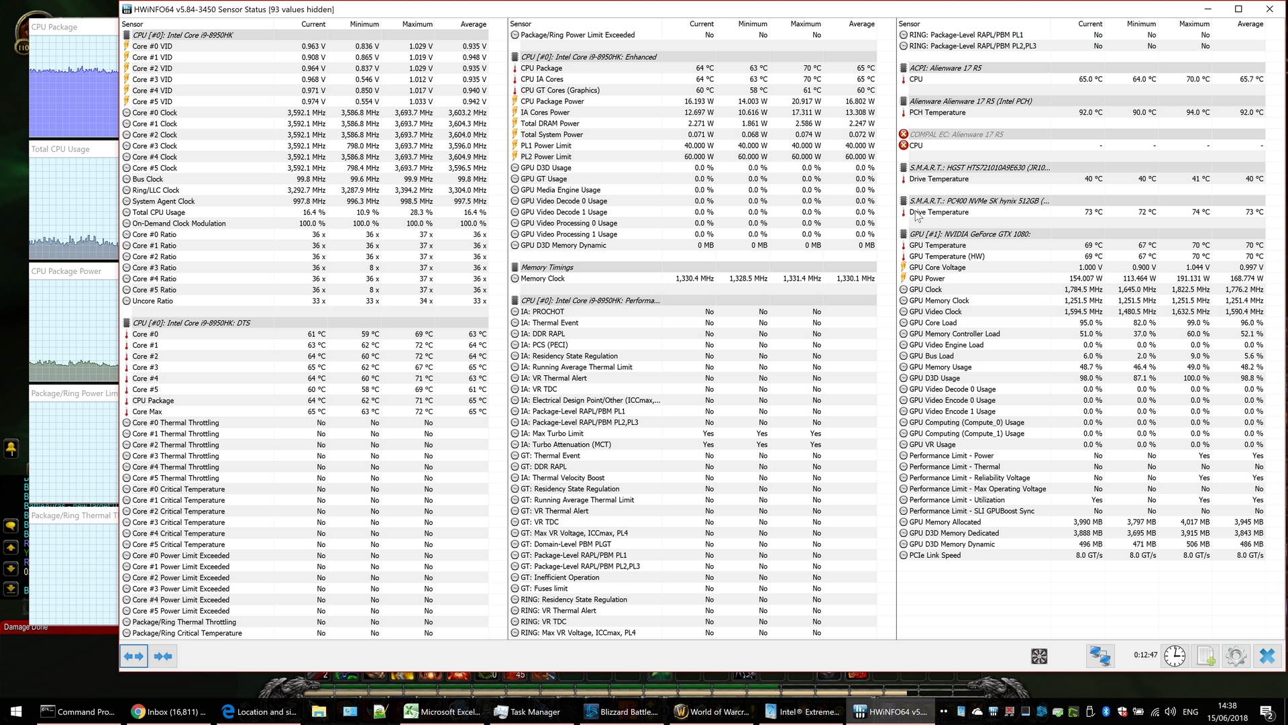Select the PCIe Link Speed row
Screen dimensions: 1288x725
1082,555
